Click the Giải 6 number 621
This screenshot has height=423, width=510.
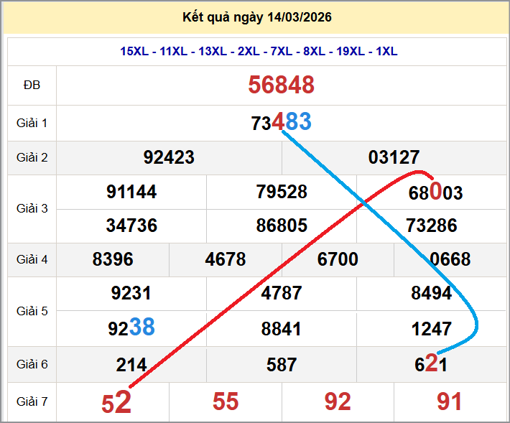[x=431, y=365]
